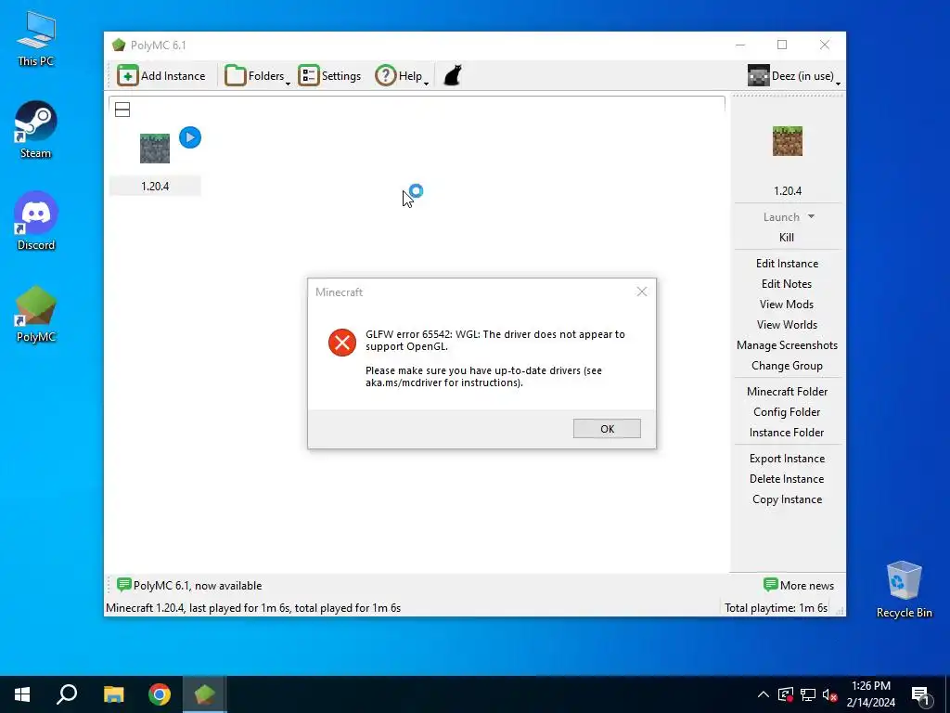This screenshot has height=713, width=950.
Task: Select the Discord desktop shortcut
Action: (36, 221)
